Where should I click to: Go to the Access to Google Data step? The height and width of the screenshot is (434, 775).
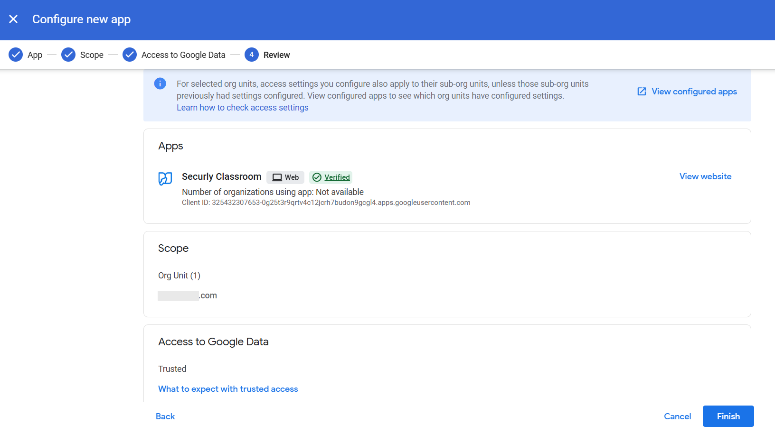coord(183,55)
